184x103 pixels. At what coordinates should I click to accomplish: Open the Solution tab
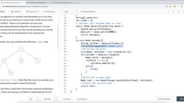[x=16, y=11]
